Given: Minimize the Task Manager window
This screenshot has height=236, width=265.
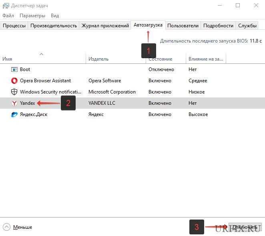Looking at the screenshot, I should click(x=220, y=6).
